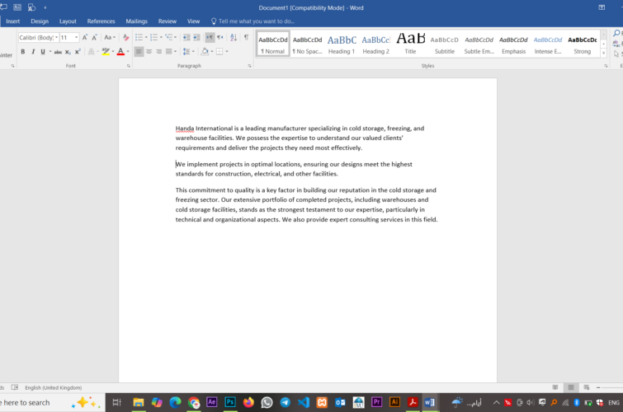
Task: Apply subscript formatting
Action: 69,52
